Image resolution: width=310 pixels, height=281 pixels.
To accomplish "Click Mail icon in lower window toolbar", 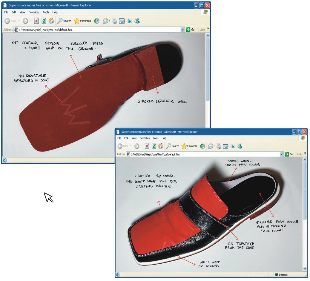I will pos(211,146).
